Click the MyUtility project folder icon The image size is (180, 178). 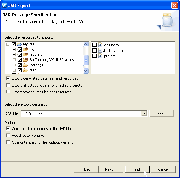pos(19,44)
